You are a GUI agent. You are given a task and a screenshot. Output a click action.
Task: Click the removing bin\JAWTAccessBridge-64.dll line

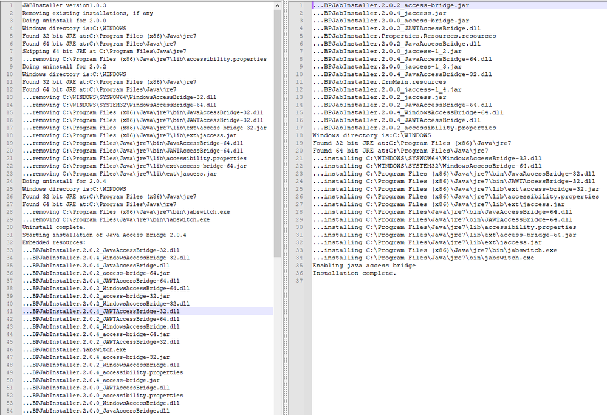tap(133, 151)
